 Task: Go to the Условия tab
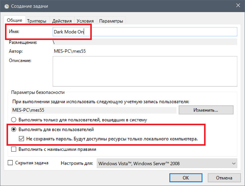click(x=85, y=21)
